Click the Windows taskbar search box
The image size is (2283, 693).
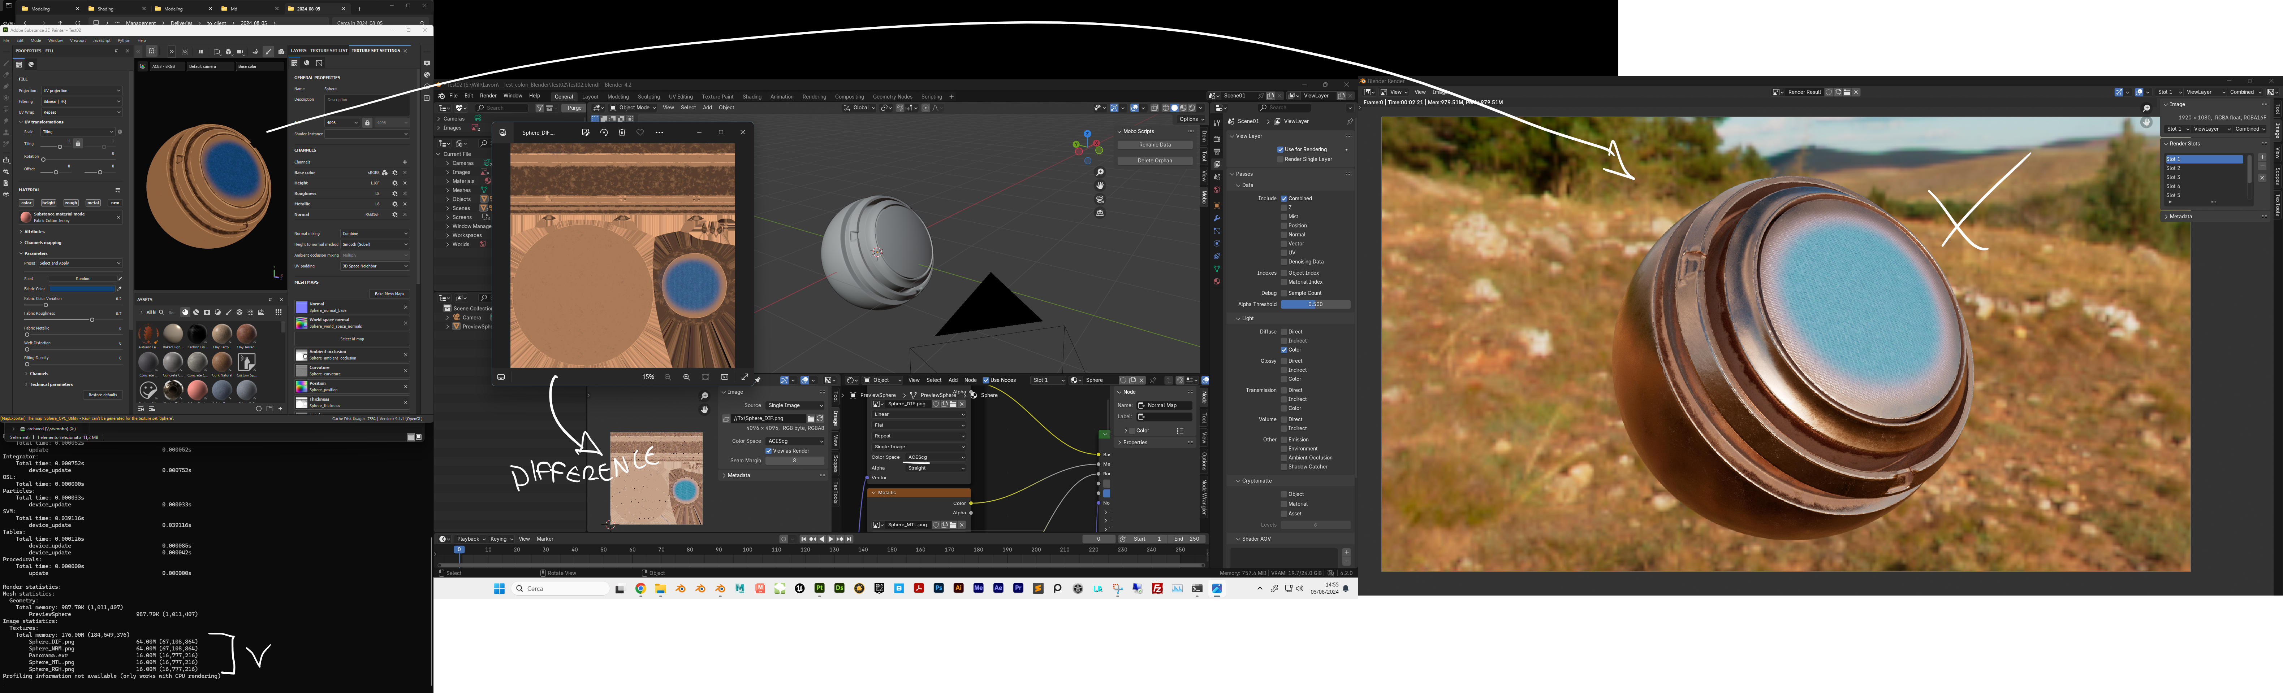point(560,589)
